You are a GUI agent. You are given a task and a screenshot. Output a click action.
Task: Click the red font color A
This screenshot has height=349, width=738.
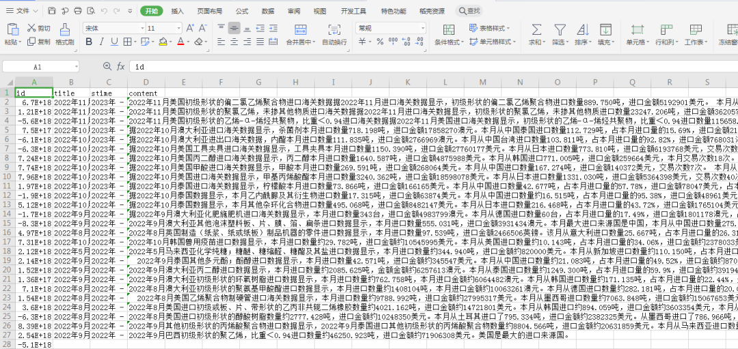(x=180, y=42)
